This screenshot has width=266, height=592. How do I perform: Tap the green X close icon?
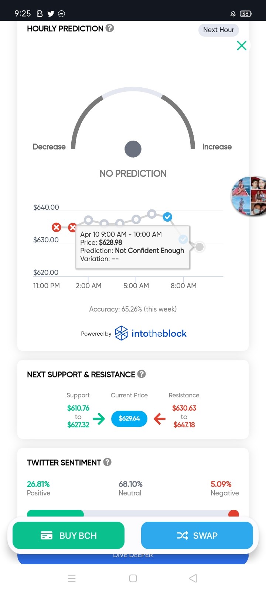(242, 46)
